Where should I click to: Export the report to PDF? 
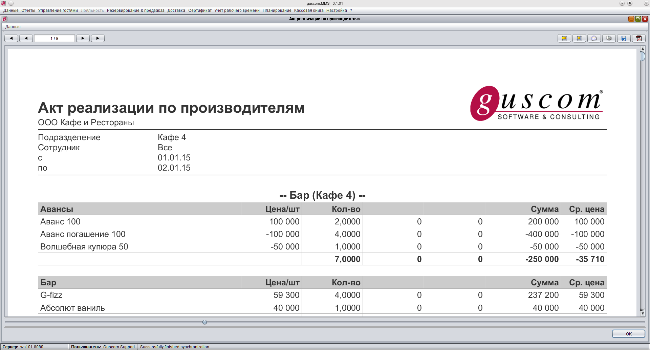(639, 38)
